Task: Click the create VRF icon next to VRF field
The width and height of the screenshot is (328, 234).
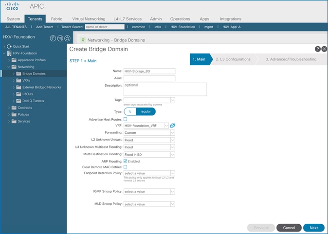Action: (172, 126)
